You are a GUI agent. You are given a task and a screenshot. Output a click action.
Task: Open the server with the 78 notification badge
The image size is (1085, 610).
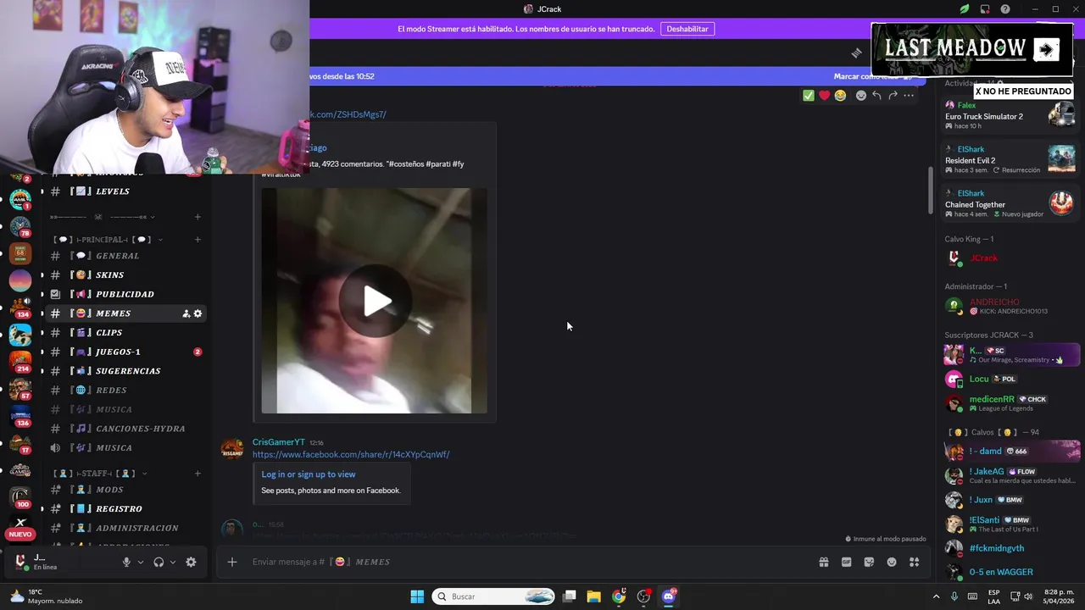coord(20,227)
